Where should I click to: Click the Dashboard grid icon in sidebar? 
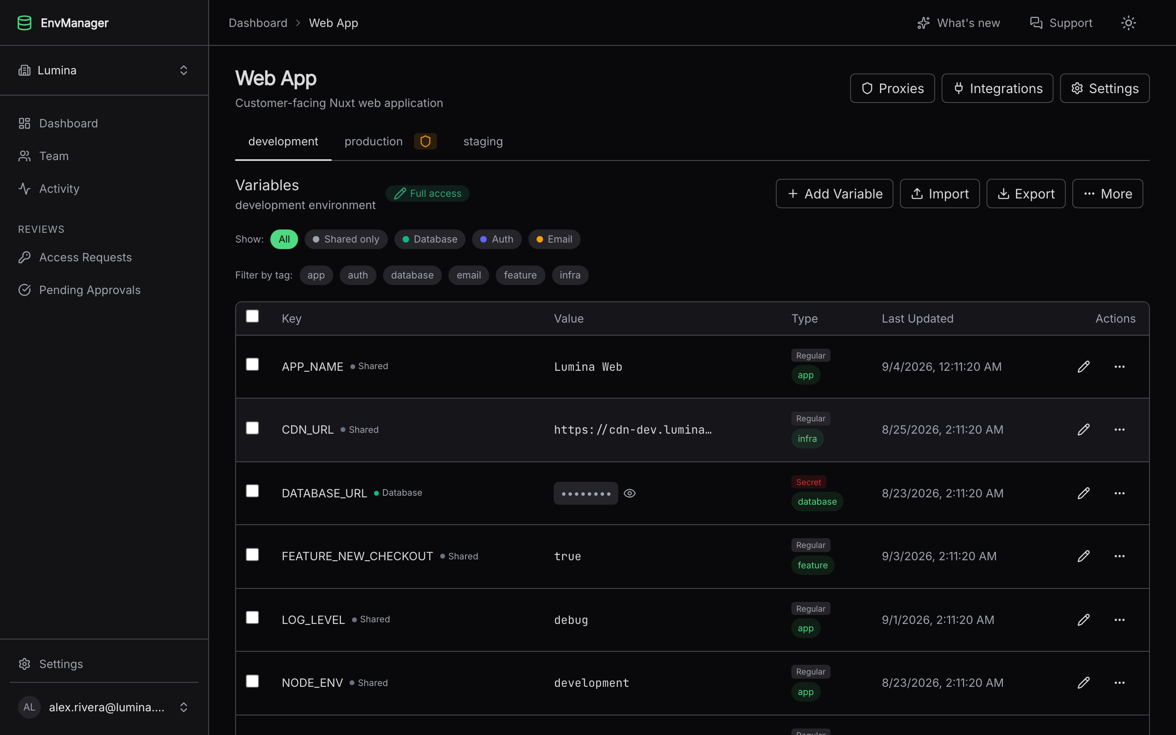(24, 123)
